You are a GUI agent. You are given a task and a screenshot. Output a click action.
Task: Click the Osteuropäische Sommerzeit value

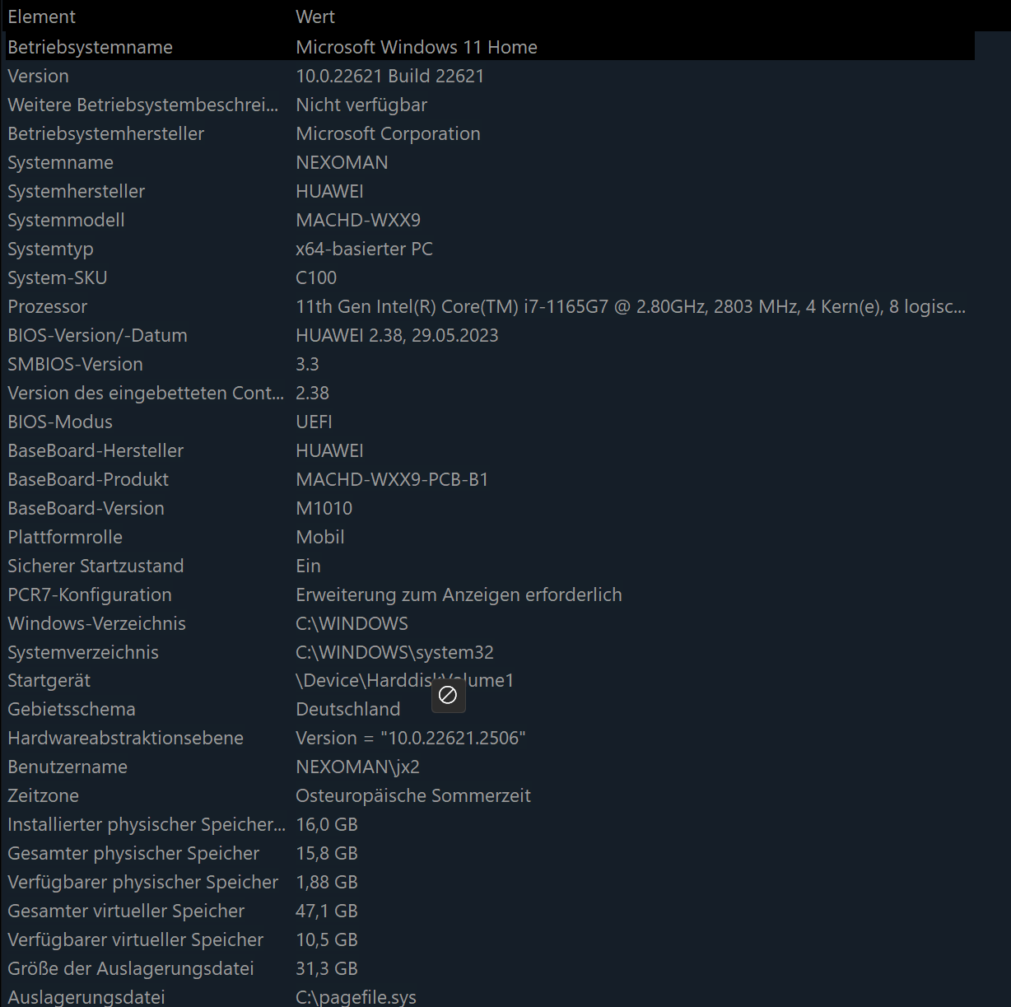coord(413,795)
